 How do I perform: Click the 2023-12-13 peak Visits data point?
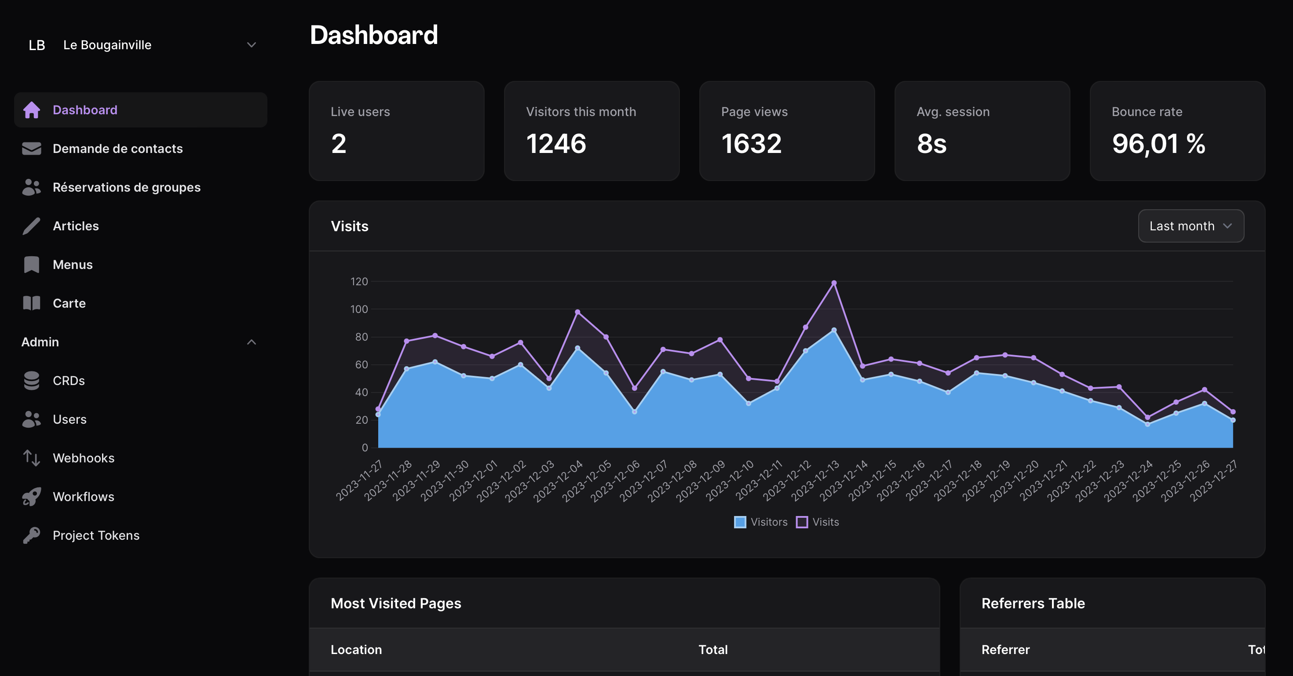[x=834, y=283]
